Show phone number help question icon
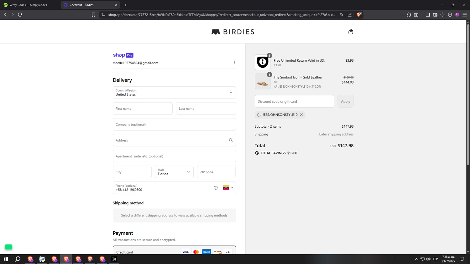Viewport: 470px width, 264px height. pos(216,188)
